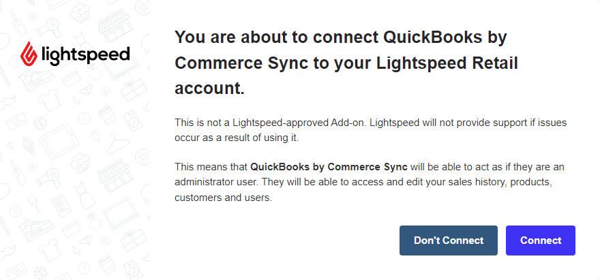Image resolution: width=600 pixels, height=280 pixels.
Task: Click the main heading about connecting QuickBooks
Action: (346, 63)
